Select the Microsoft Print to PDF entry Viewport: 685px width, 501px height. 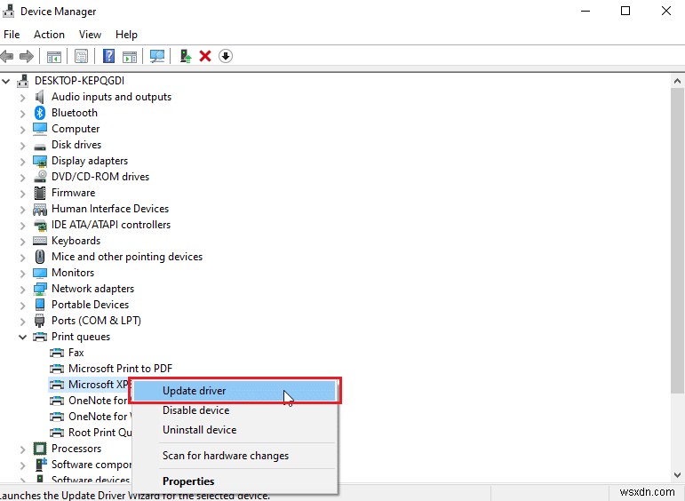(x=120, y=369)
